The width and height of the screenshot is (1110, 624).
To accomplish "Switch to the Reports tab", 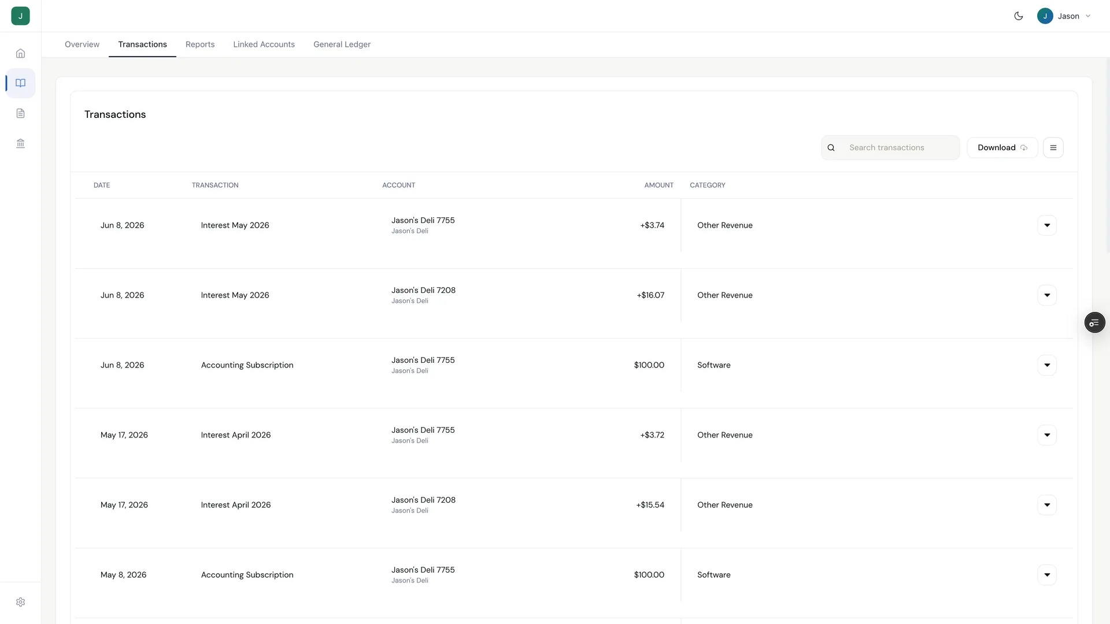I will (200, 44).
